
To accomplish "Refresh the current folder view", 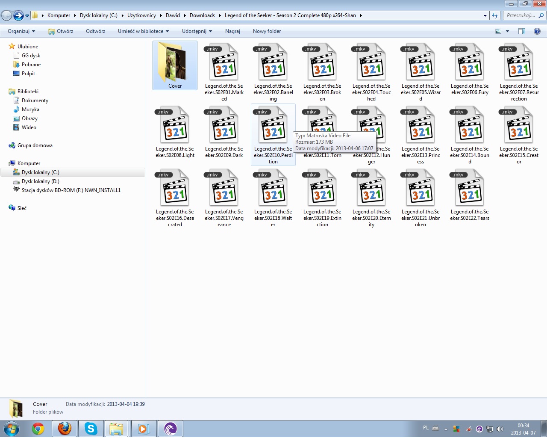I will click(495, 15).
